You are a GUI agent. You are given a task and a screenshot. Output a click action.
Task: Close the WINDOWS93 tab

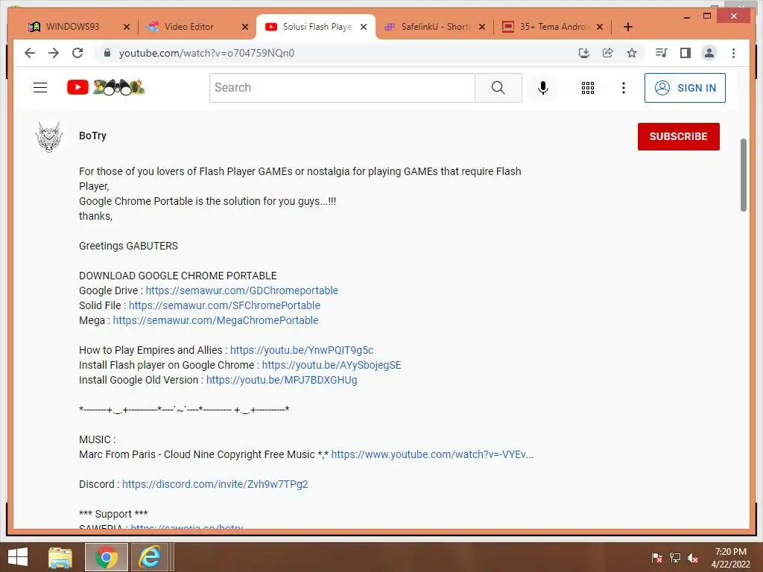point(127,27)
